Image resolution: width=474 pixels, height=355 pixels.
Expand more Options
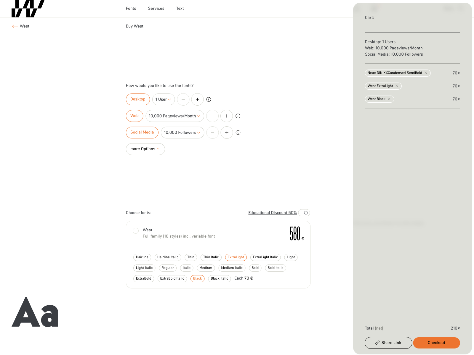click(x=145, y=149)
